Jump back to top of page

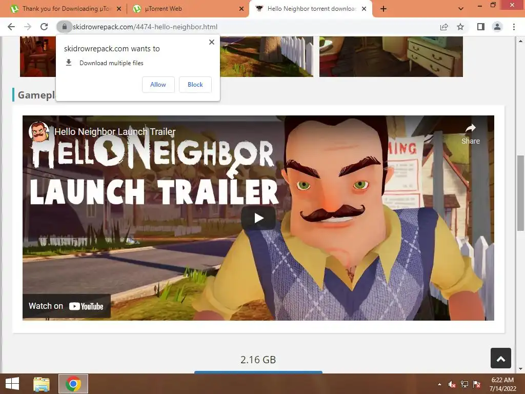pos(501,359)
